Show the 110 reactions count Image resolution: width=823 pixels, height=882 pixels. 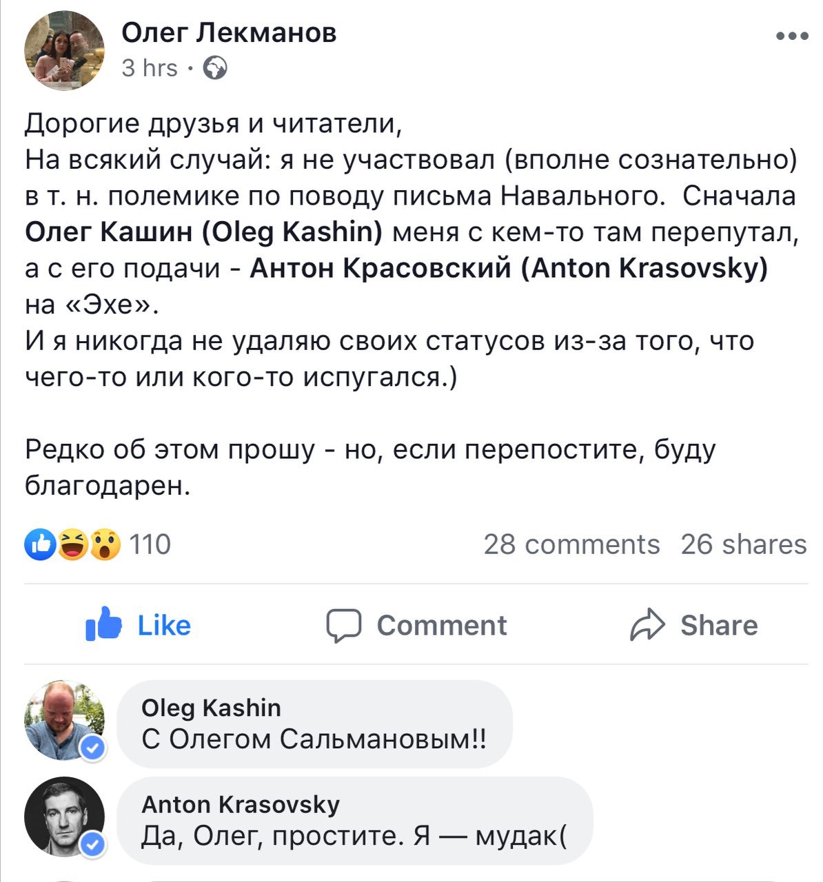pos(150,544)
